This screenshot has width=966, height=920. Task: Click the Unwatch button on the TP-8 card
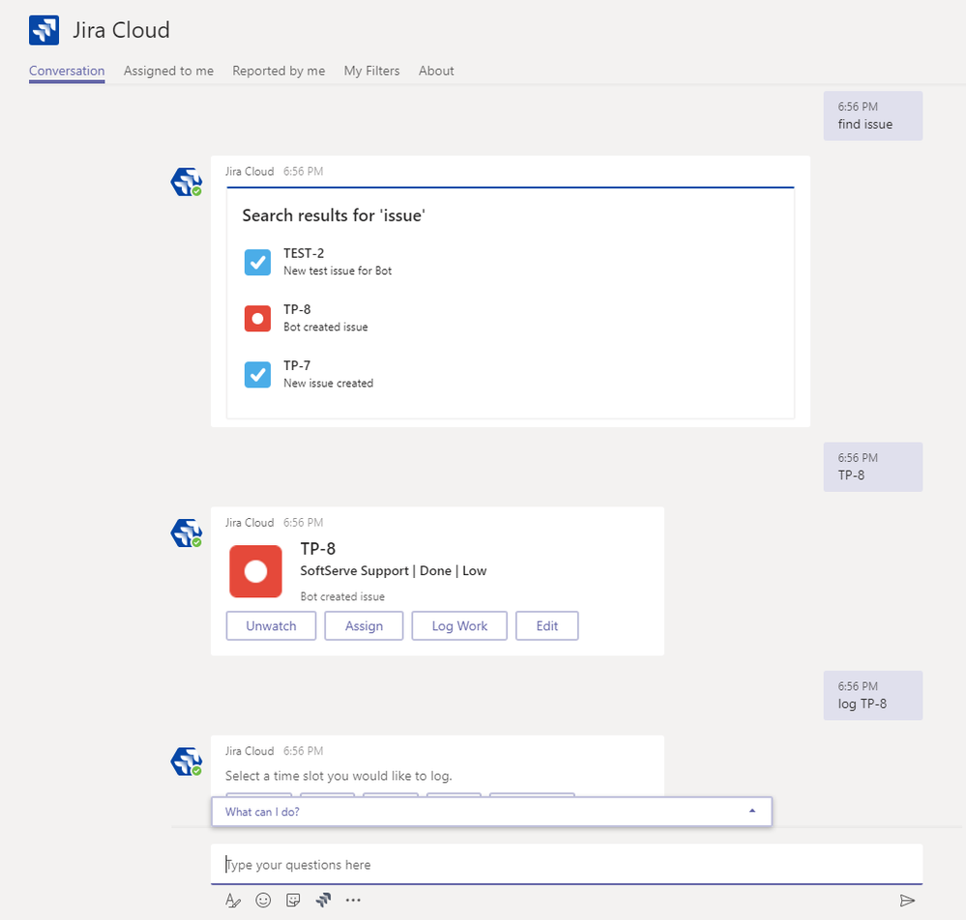click(271, 625)
